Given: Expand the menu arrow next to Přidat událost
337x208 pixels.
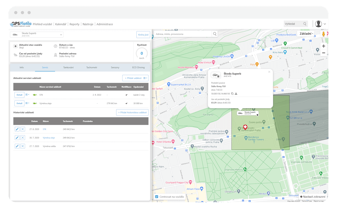Looking at the screenshot, I should point(146,78).
